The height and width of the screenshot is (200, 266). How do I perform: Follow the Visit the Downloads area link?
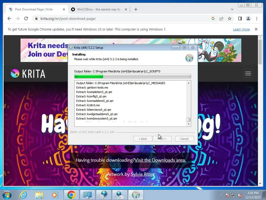pyautogui.click(x=160, y=160)
